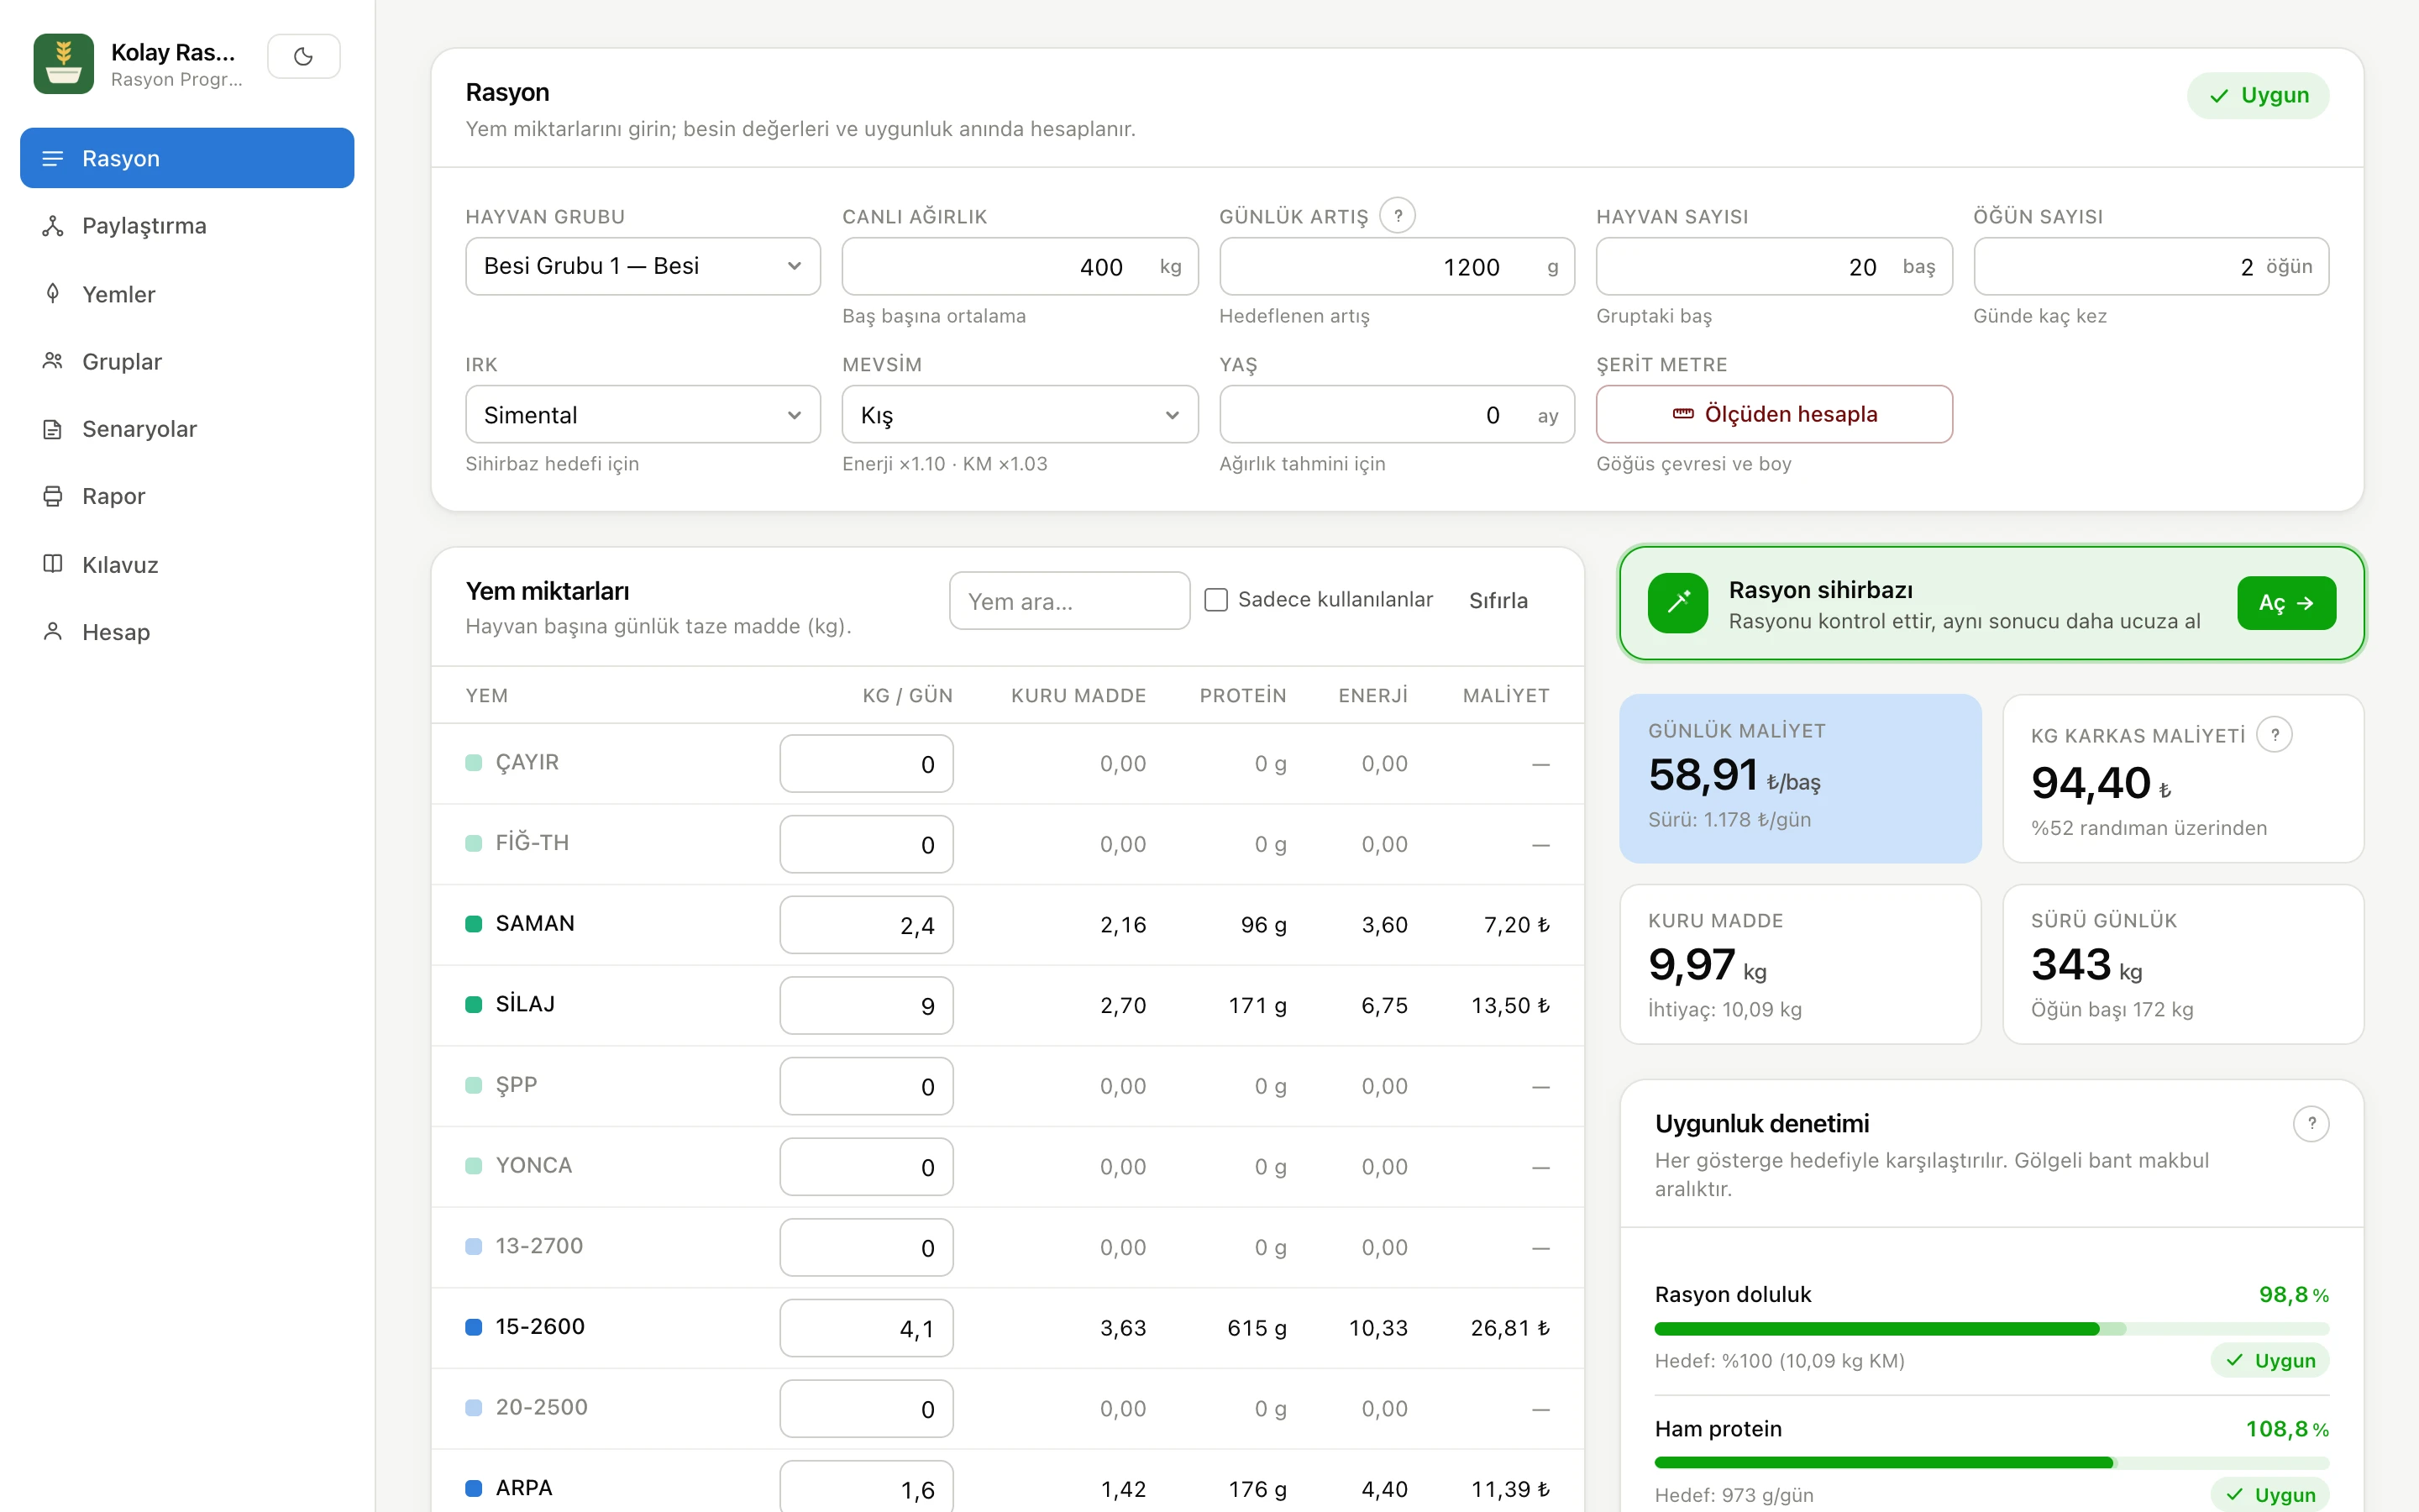Viewport: 2419px width, 1512px height.
Task: Click the Yaş input field in months
Action: click(1397, 415)
